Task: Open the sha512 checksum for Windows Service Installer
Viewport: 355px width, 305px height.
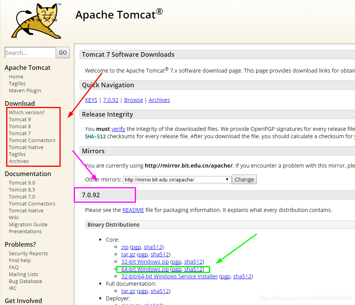Action: click(242, 276)
